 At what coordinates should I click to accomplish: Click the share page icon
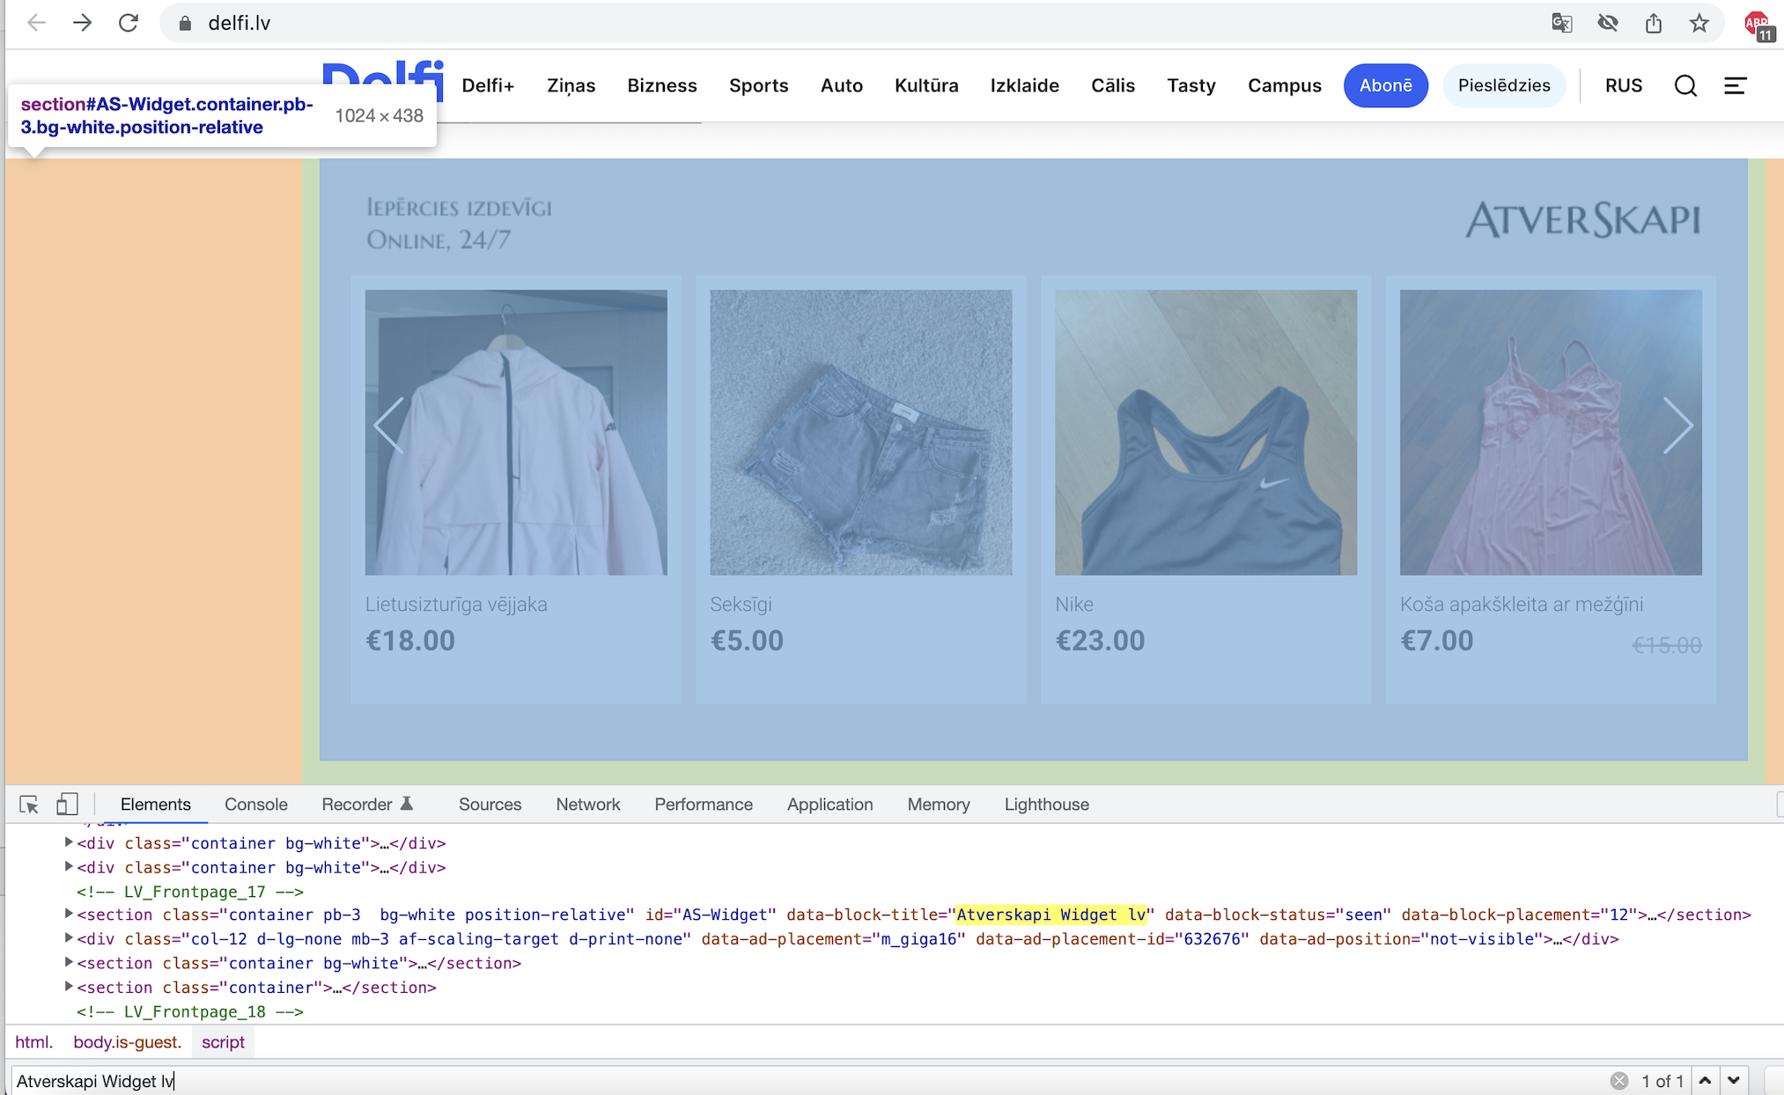(1654, 23)
